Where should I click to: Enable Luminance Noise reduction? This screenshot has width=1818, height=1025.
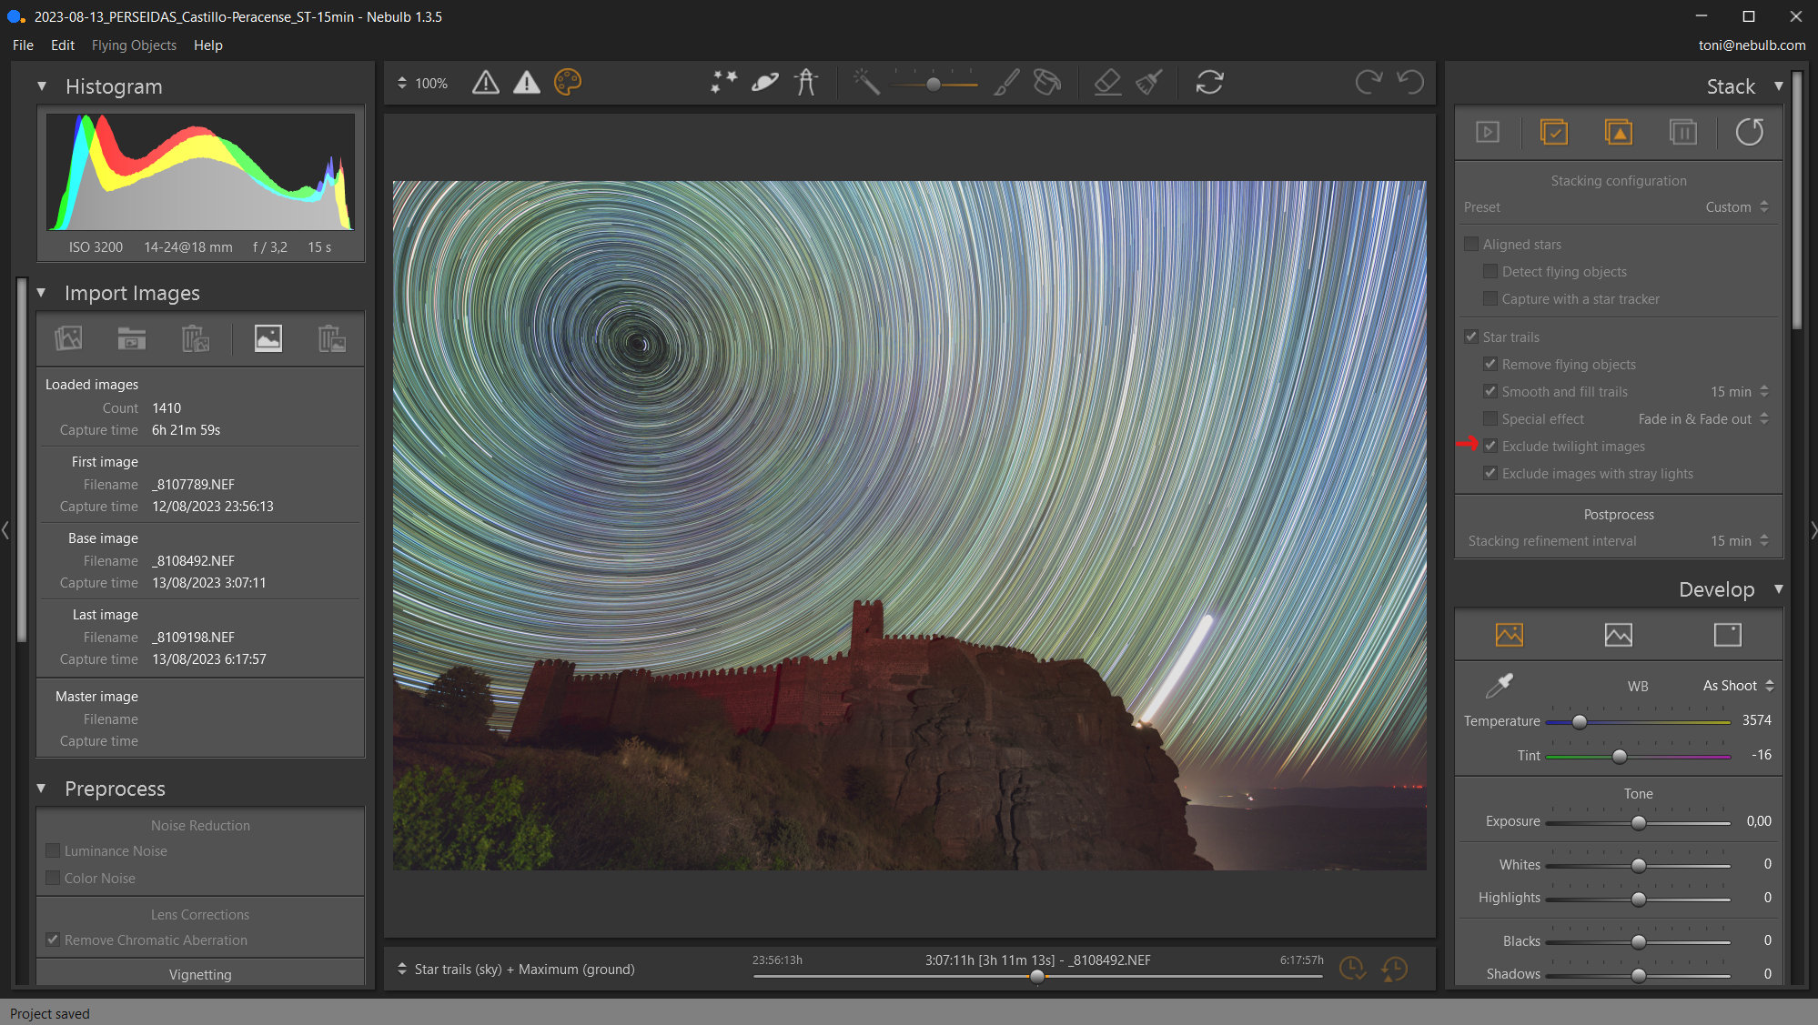(x=53, y=850)
